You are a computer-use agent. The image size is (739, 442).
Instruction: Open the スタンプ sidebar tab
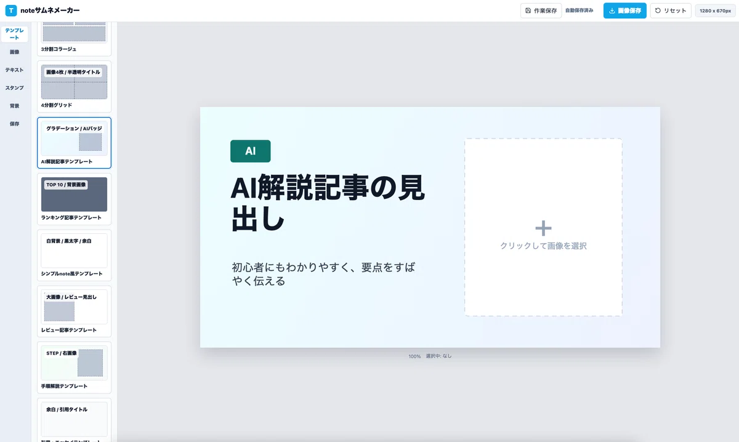(x=15, y=88)
